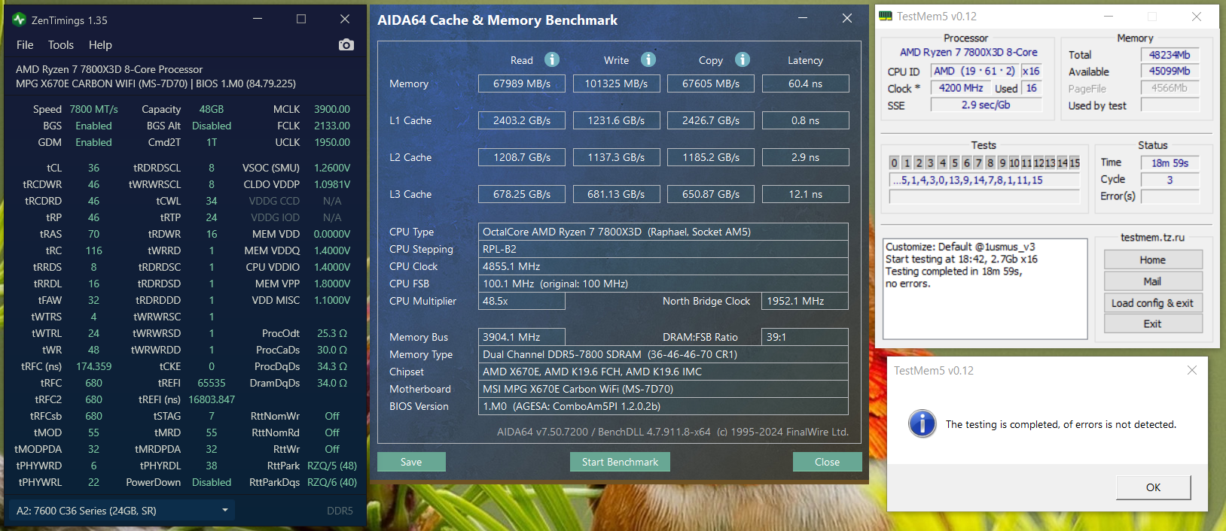Click the RttPark value RZQ/5 (48)
The height and width of the screenshot is (531, 1226).
332,466
